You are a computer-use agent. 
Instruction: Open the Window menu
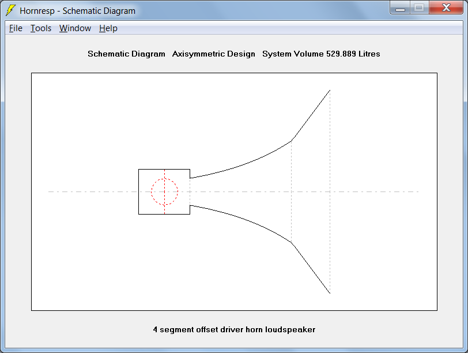(75, 28)
